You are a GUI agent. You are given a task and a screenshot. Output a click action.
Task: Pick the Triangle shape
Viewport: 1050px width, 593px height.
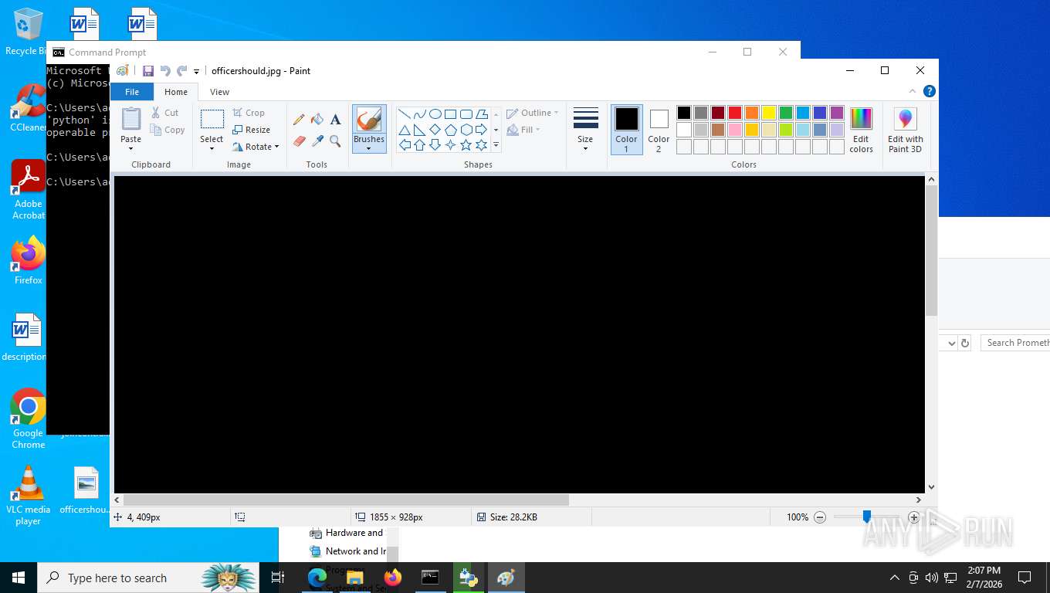point(405,130)
